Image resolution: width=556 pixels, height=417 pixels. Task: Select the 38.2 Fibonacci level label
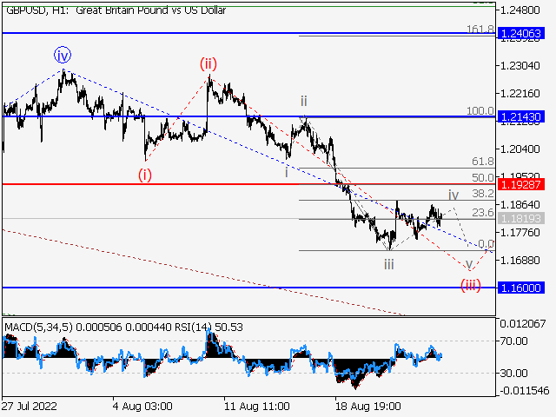tap(484, 194)
